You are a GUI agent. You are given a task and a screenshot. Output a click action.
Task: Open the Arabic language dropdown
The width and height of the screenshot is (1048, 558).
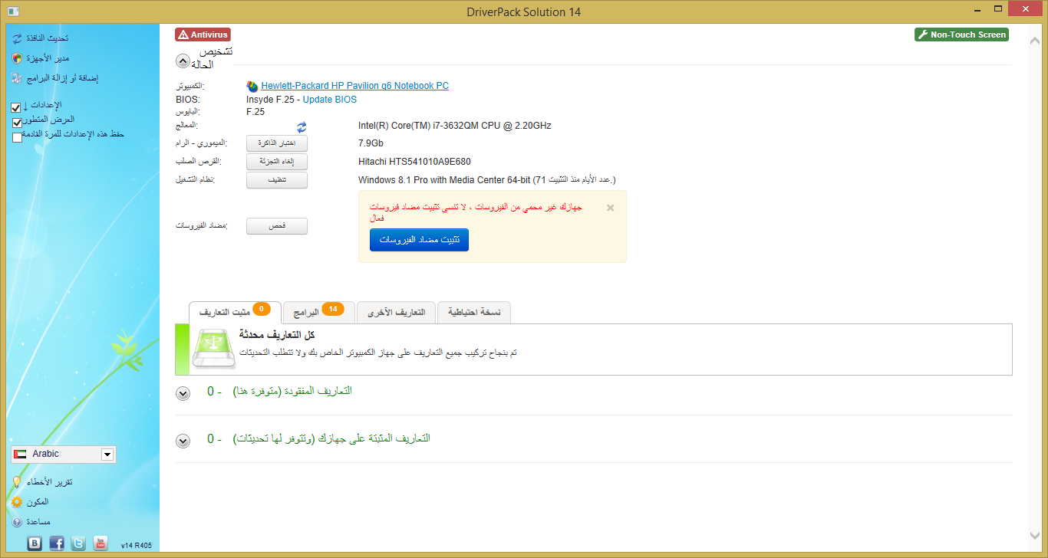[x=64, y=455]
